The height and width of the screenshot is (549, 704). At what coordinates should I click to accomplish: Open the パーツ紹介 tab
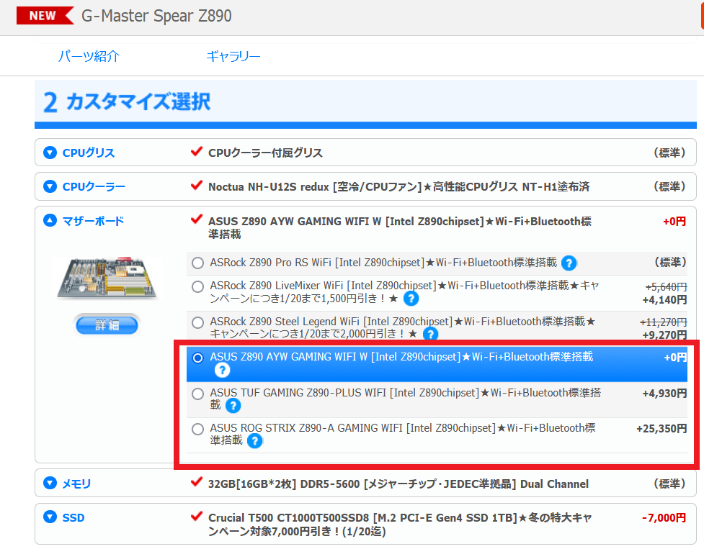(89, 56)
